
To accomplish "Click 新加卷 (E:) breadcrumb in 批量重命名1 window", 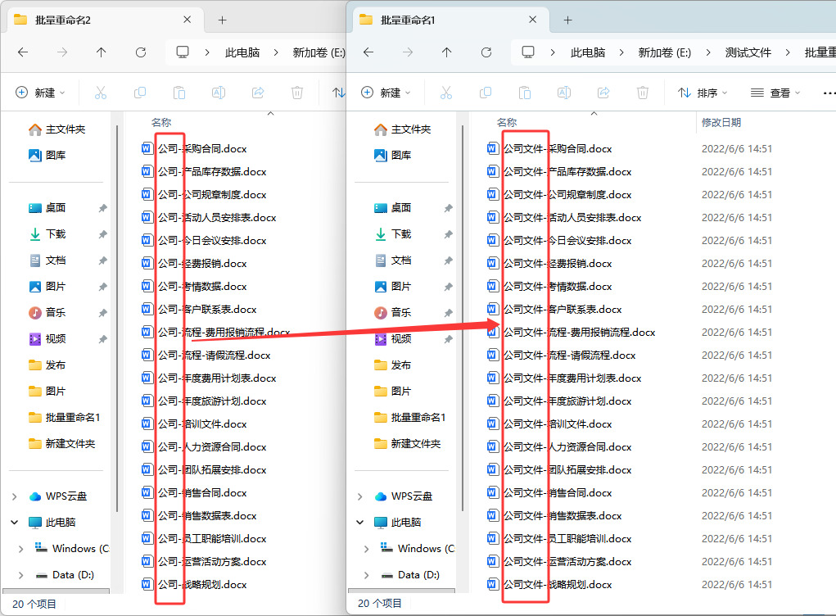I will coord(664,52).
